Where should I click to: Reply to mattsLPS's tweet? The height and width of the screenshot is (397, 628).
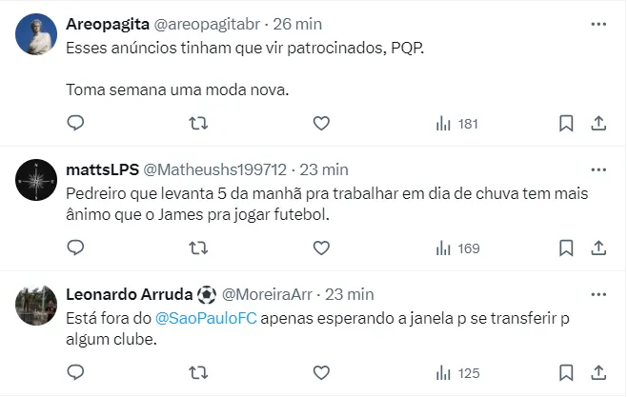tap(76, 248)
